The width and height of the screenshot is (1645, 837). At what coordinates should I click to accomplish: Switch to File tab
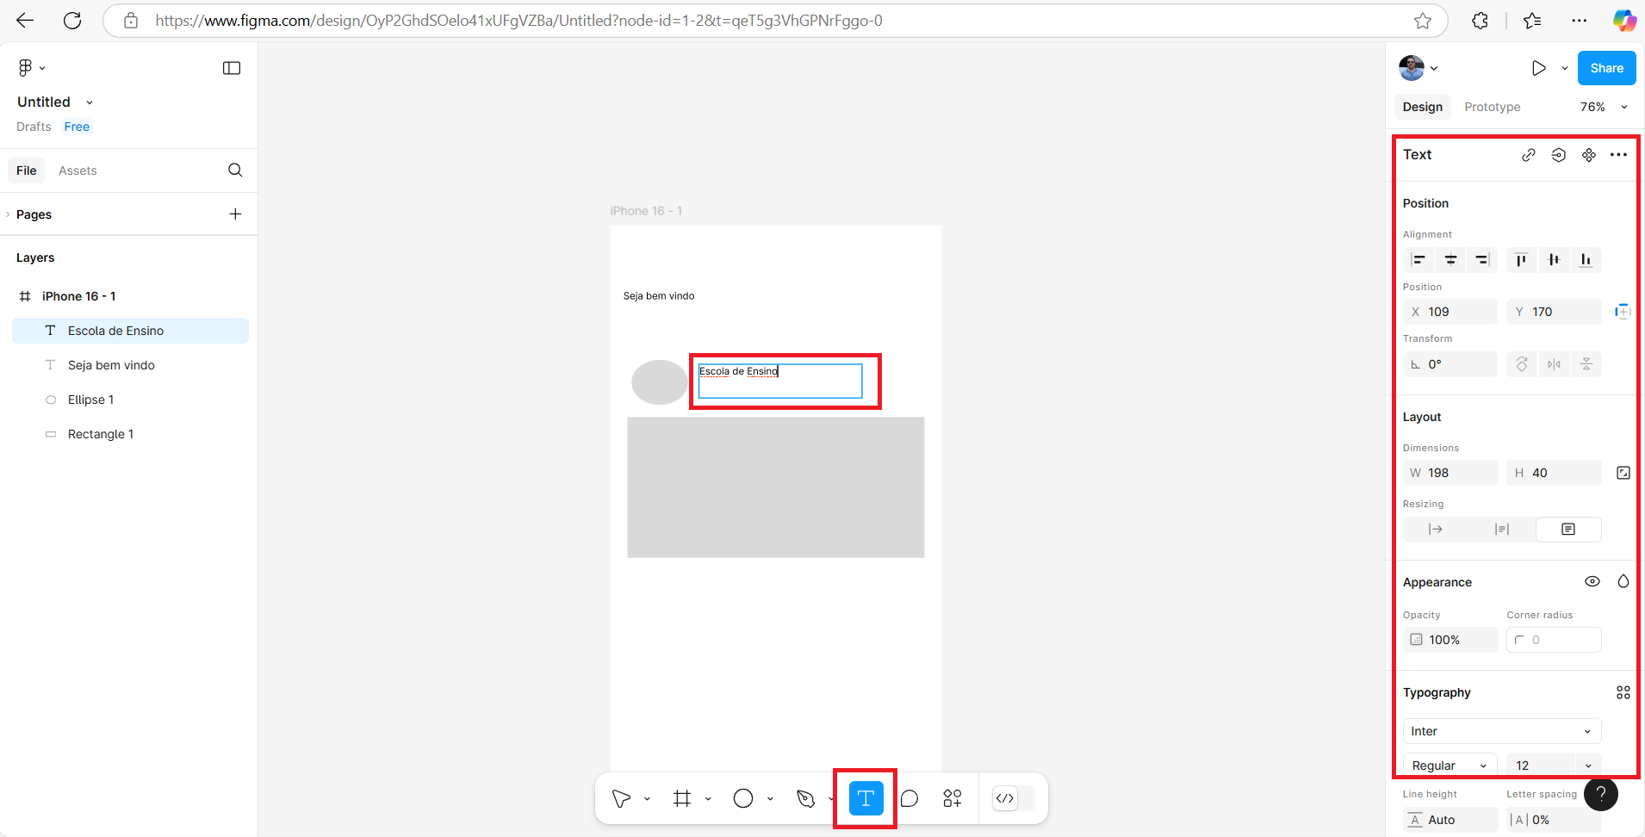(27, 170)
